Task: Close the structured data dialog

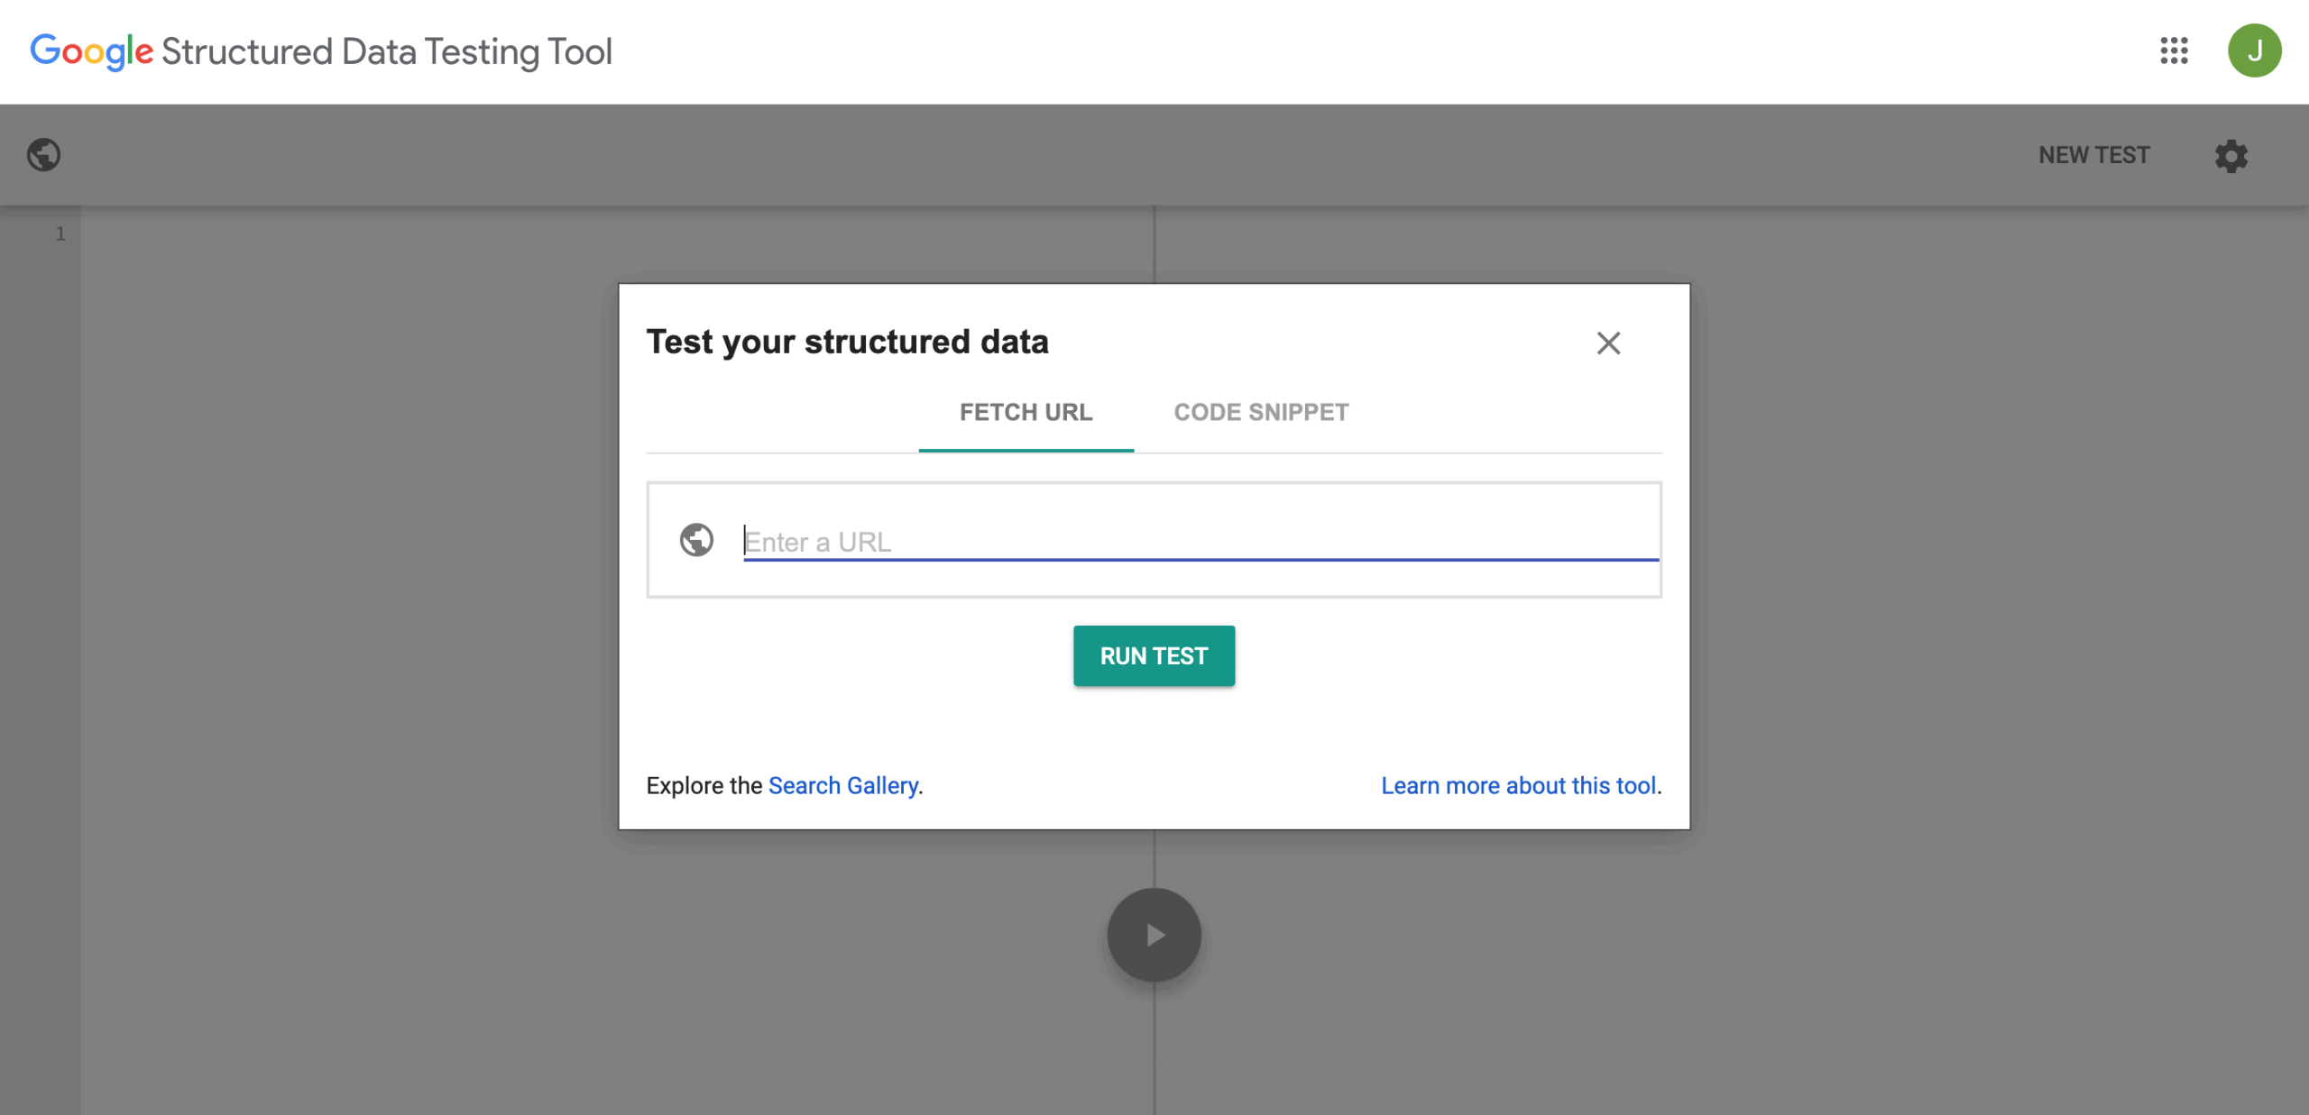Action: tap(1609, 343)
